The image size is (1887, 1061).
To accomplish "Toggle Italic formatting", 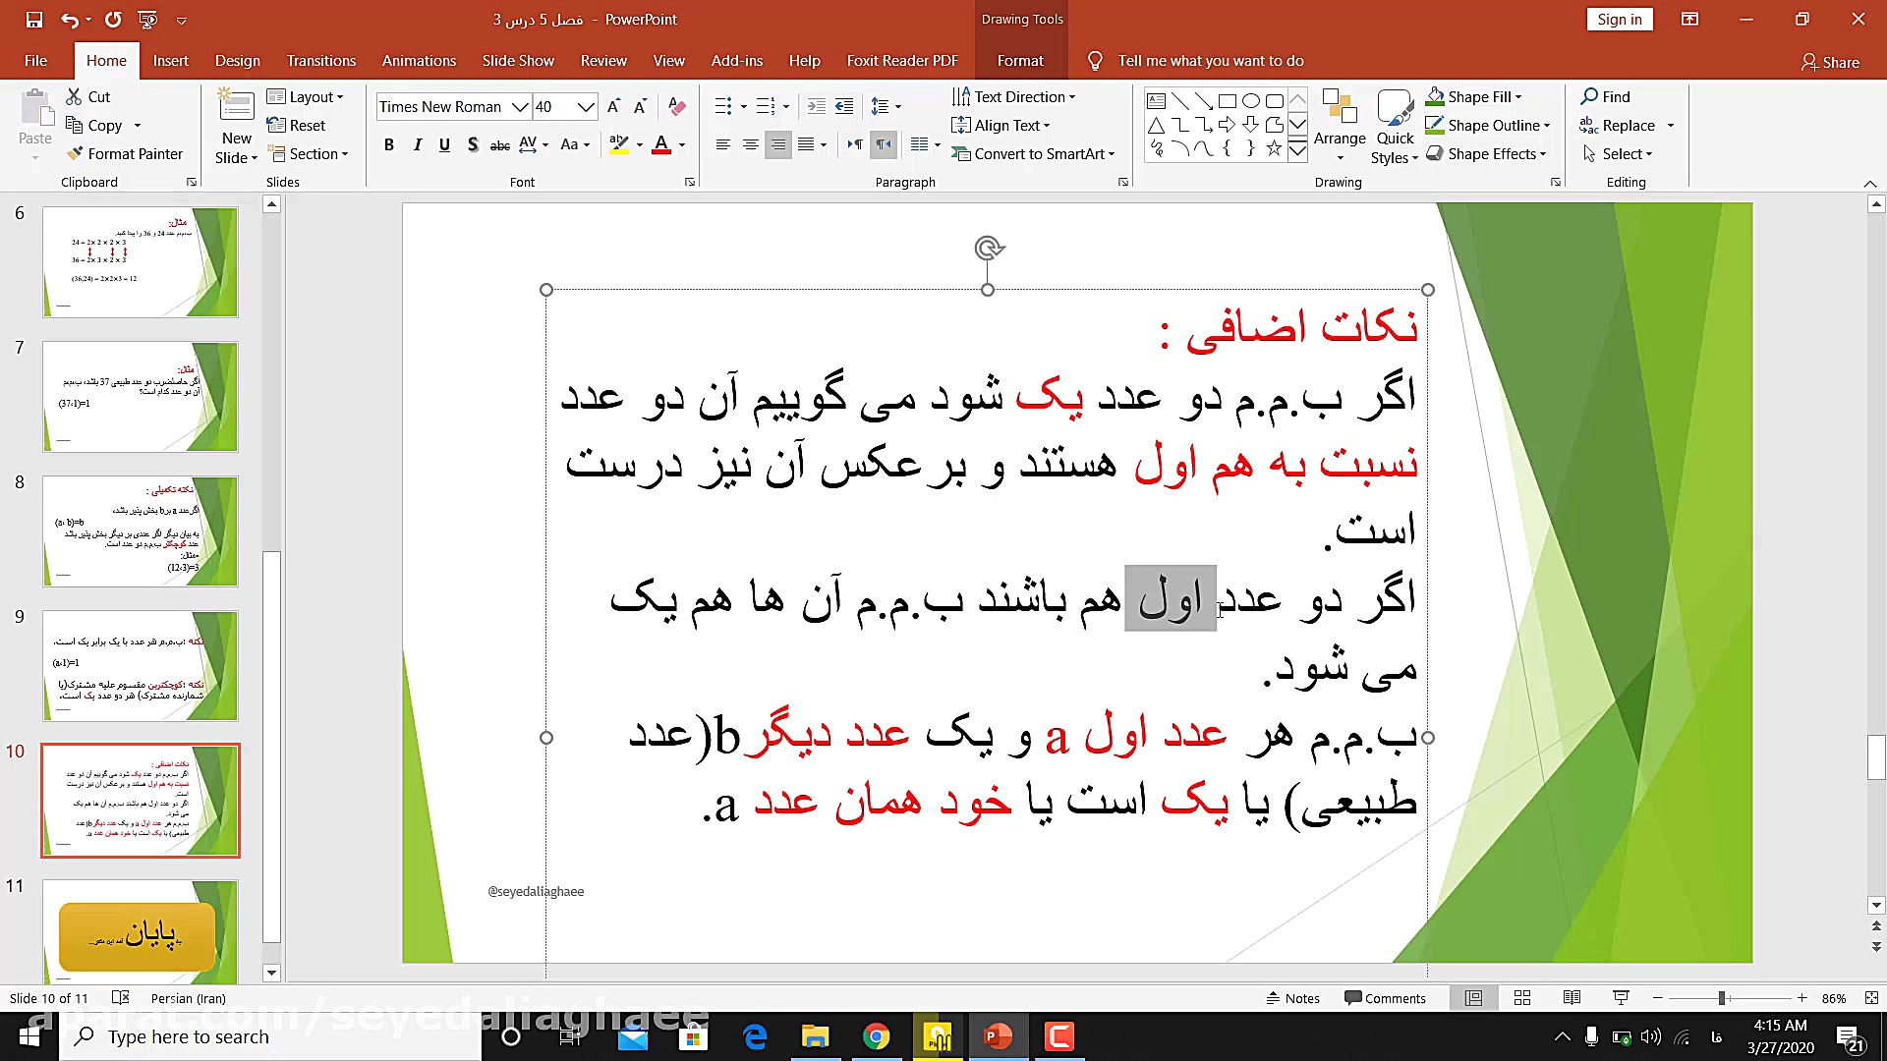I will [x=417, y=144].
